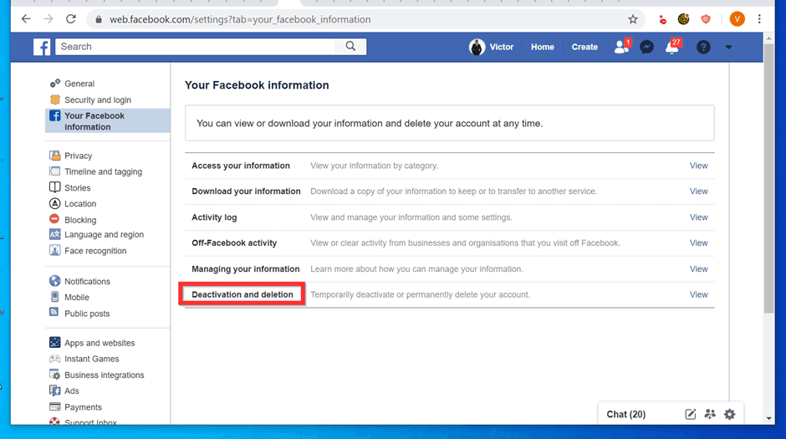Click the Public posts feed icon
786x439 pixels.
coord(54,312)
